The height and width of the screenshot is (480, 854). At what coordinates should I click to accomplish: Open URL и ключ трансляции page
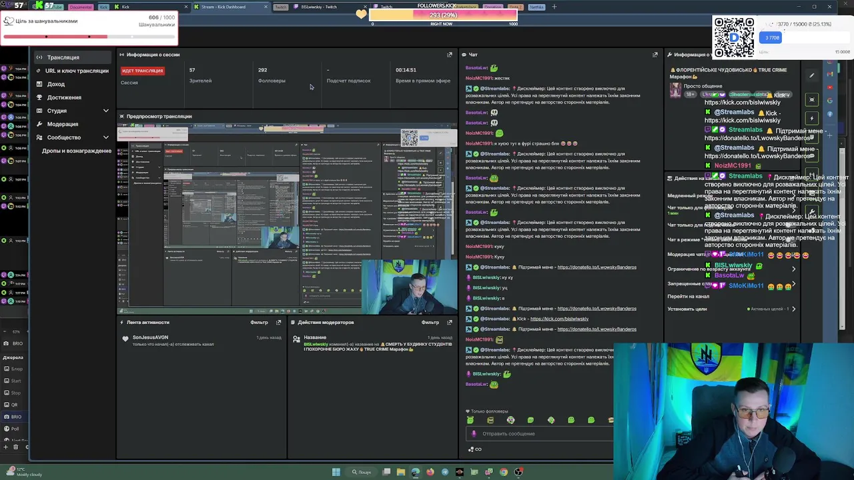click(x=77, y=71)
